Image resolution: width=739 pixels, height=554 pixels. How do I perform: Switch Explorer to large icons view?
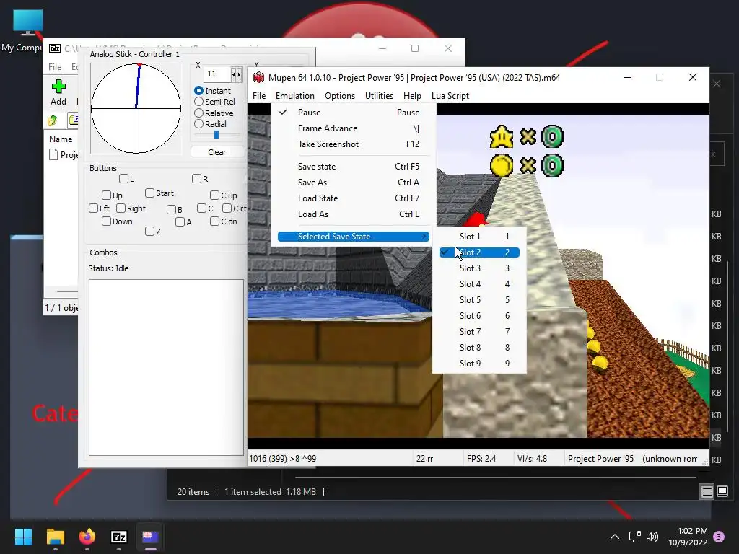[x=722, y=492]
